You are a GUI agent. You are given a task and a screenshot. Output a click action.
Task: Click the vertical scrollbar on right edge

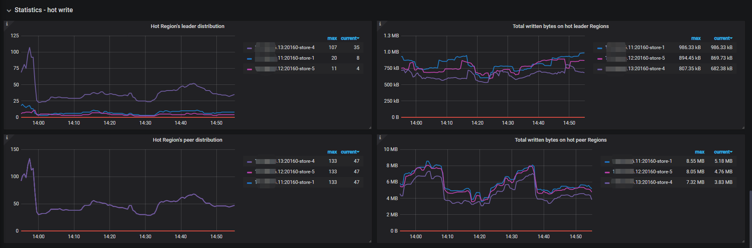pyautogui.click(x=750, y=215)
